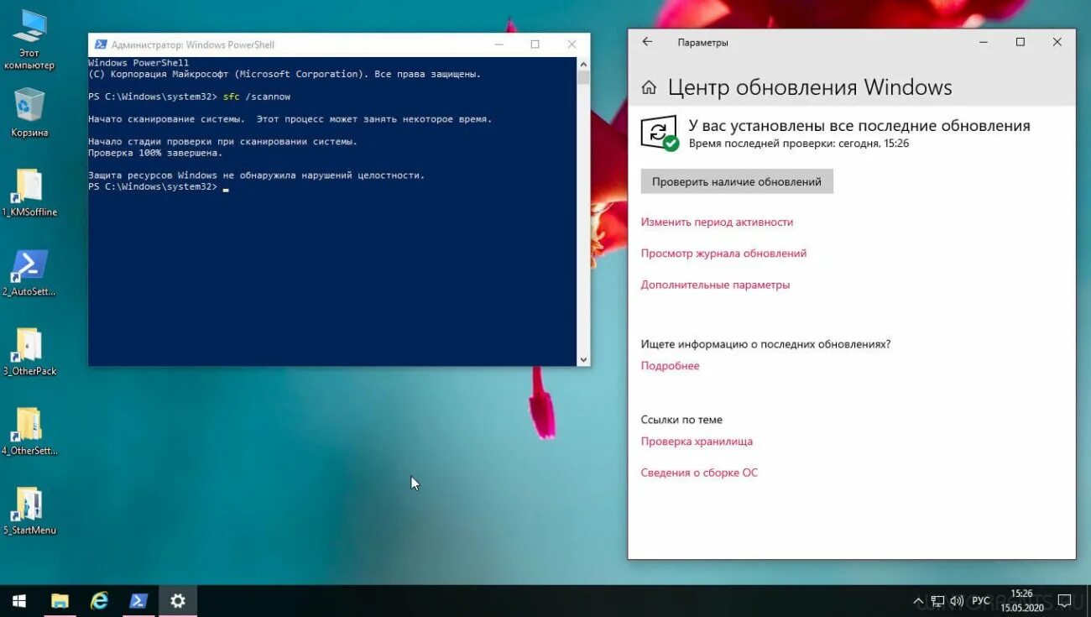This screenshot has height=617, width=1091.
Task: Launch Internet Explorer from the taskbar
Action: click(x=99, y=601)
